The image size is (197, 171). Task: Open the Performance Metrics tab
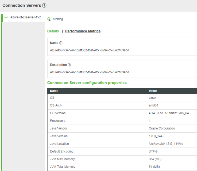[x=83, y=31]
